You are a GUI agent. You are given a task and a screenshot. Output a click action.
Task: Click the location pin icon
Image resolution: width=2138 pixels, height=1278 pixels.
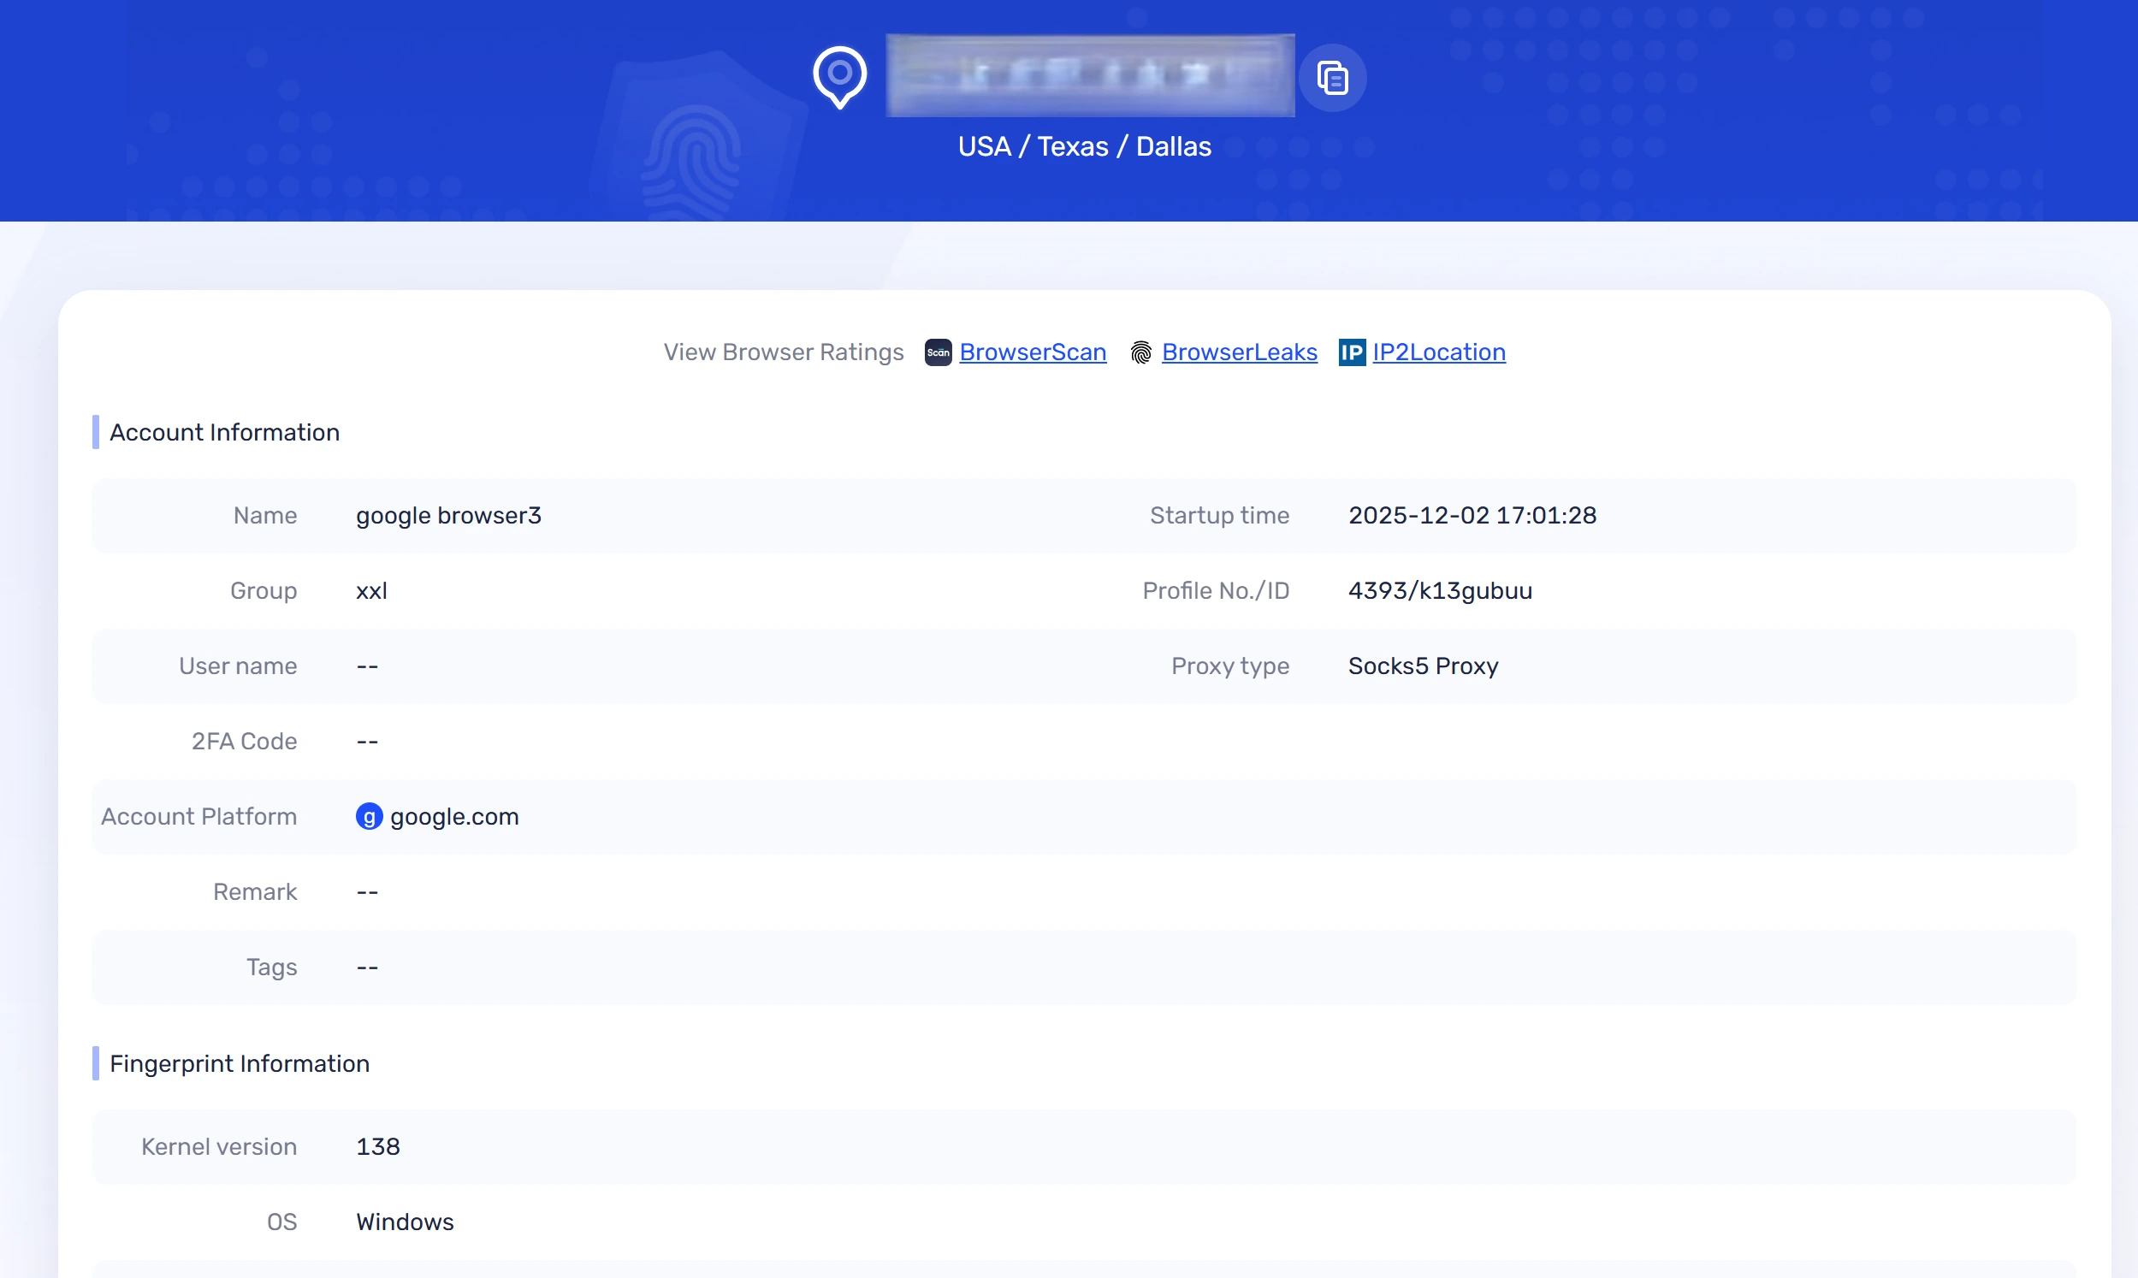point(838,77)
